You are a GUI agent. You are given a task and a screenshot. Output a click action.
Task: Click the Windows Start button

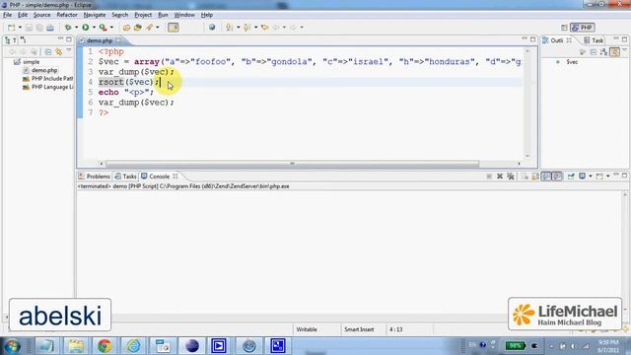pos(12,346)
